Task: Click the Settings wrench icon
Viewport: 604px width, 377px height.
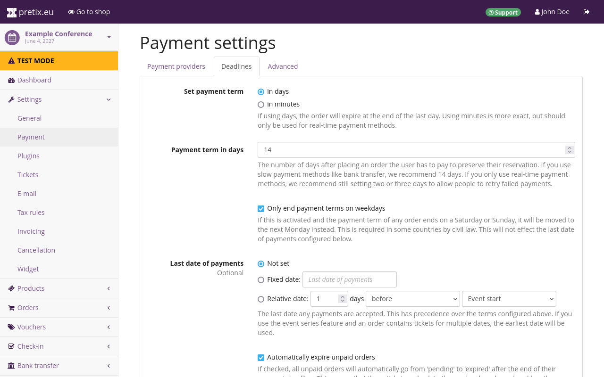Action: [11, 99]
